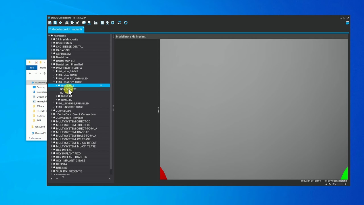Viewport: 364px width, 205px height.
Task: Click the refresh sync arrows icon
Action: coord(119,23)
